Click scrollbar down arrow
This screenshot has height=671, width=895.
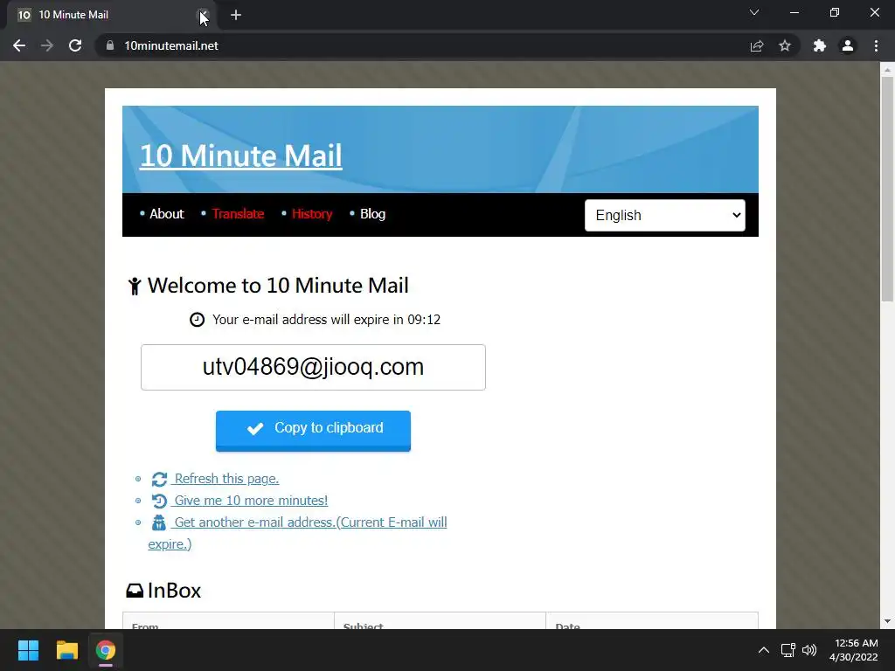click(x=887, y=621)
